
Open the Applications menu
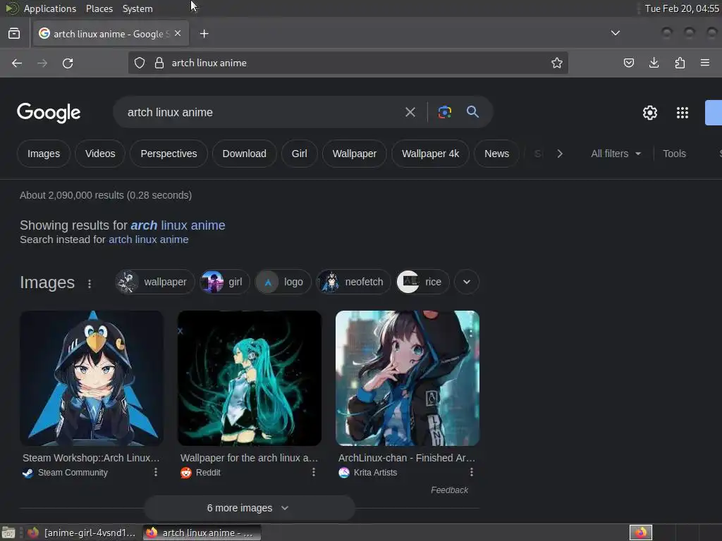click(50, 8)
